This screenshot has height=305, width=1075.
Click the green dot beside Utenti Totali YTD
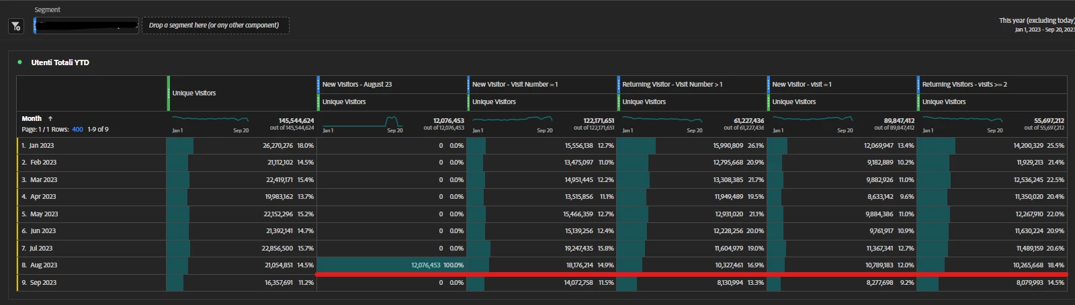click(20, 62)
